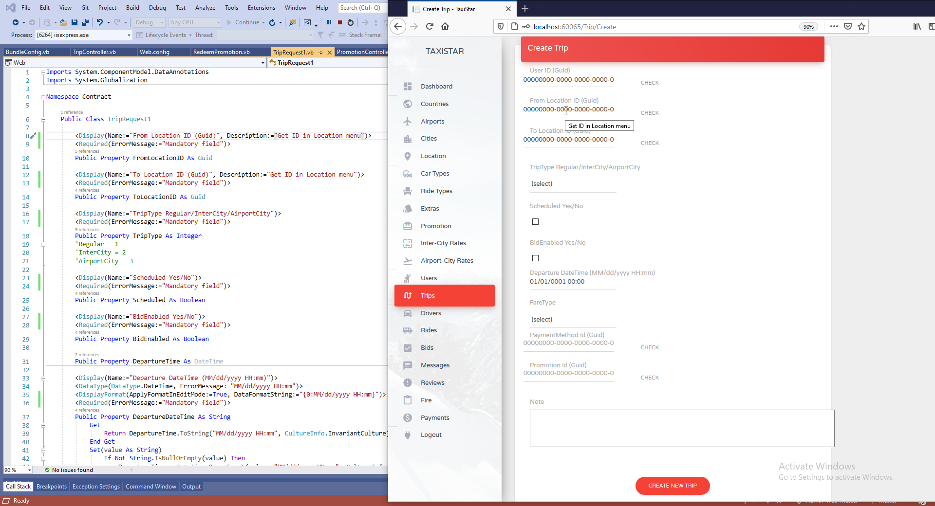
Task: Expand the Continue button dropdown arrow
Action: (263, 22)
